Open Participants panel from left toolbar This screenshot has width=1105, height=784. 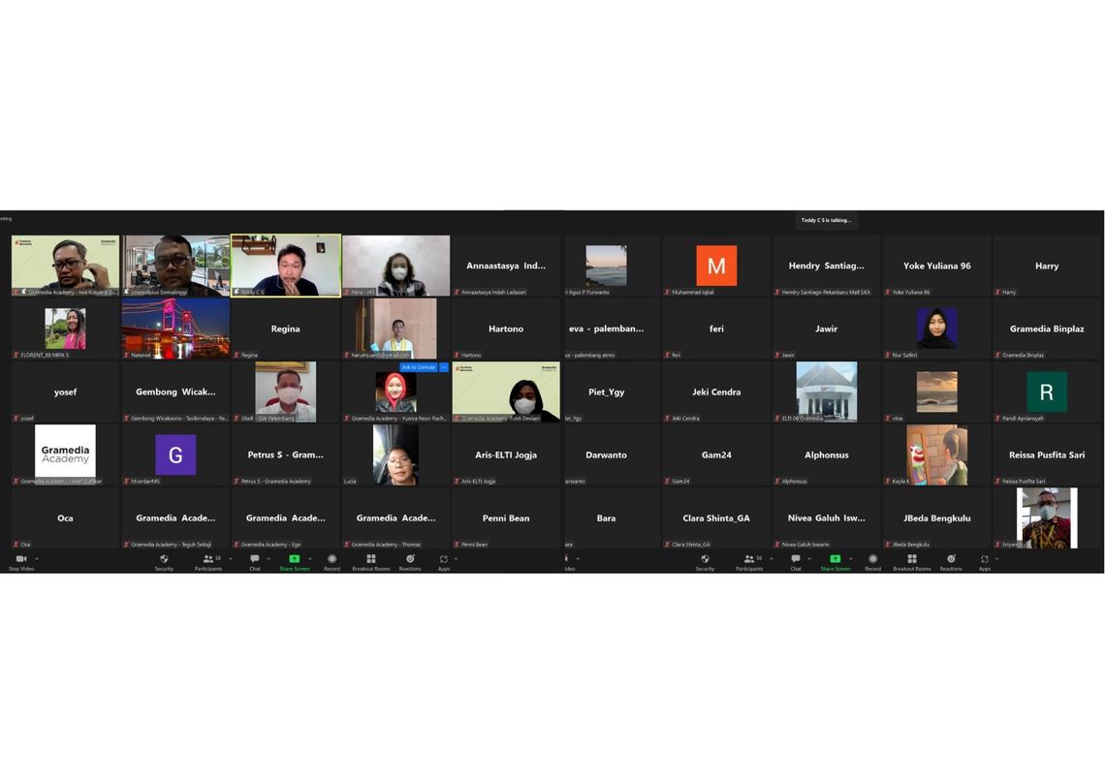coord(207,560)
